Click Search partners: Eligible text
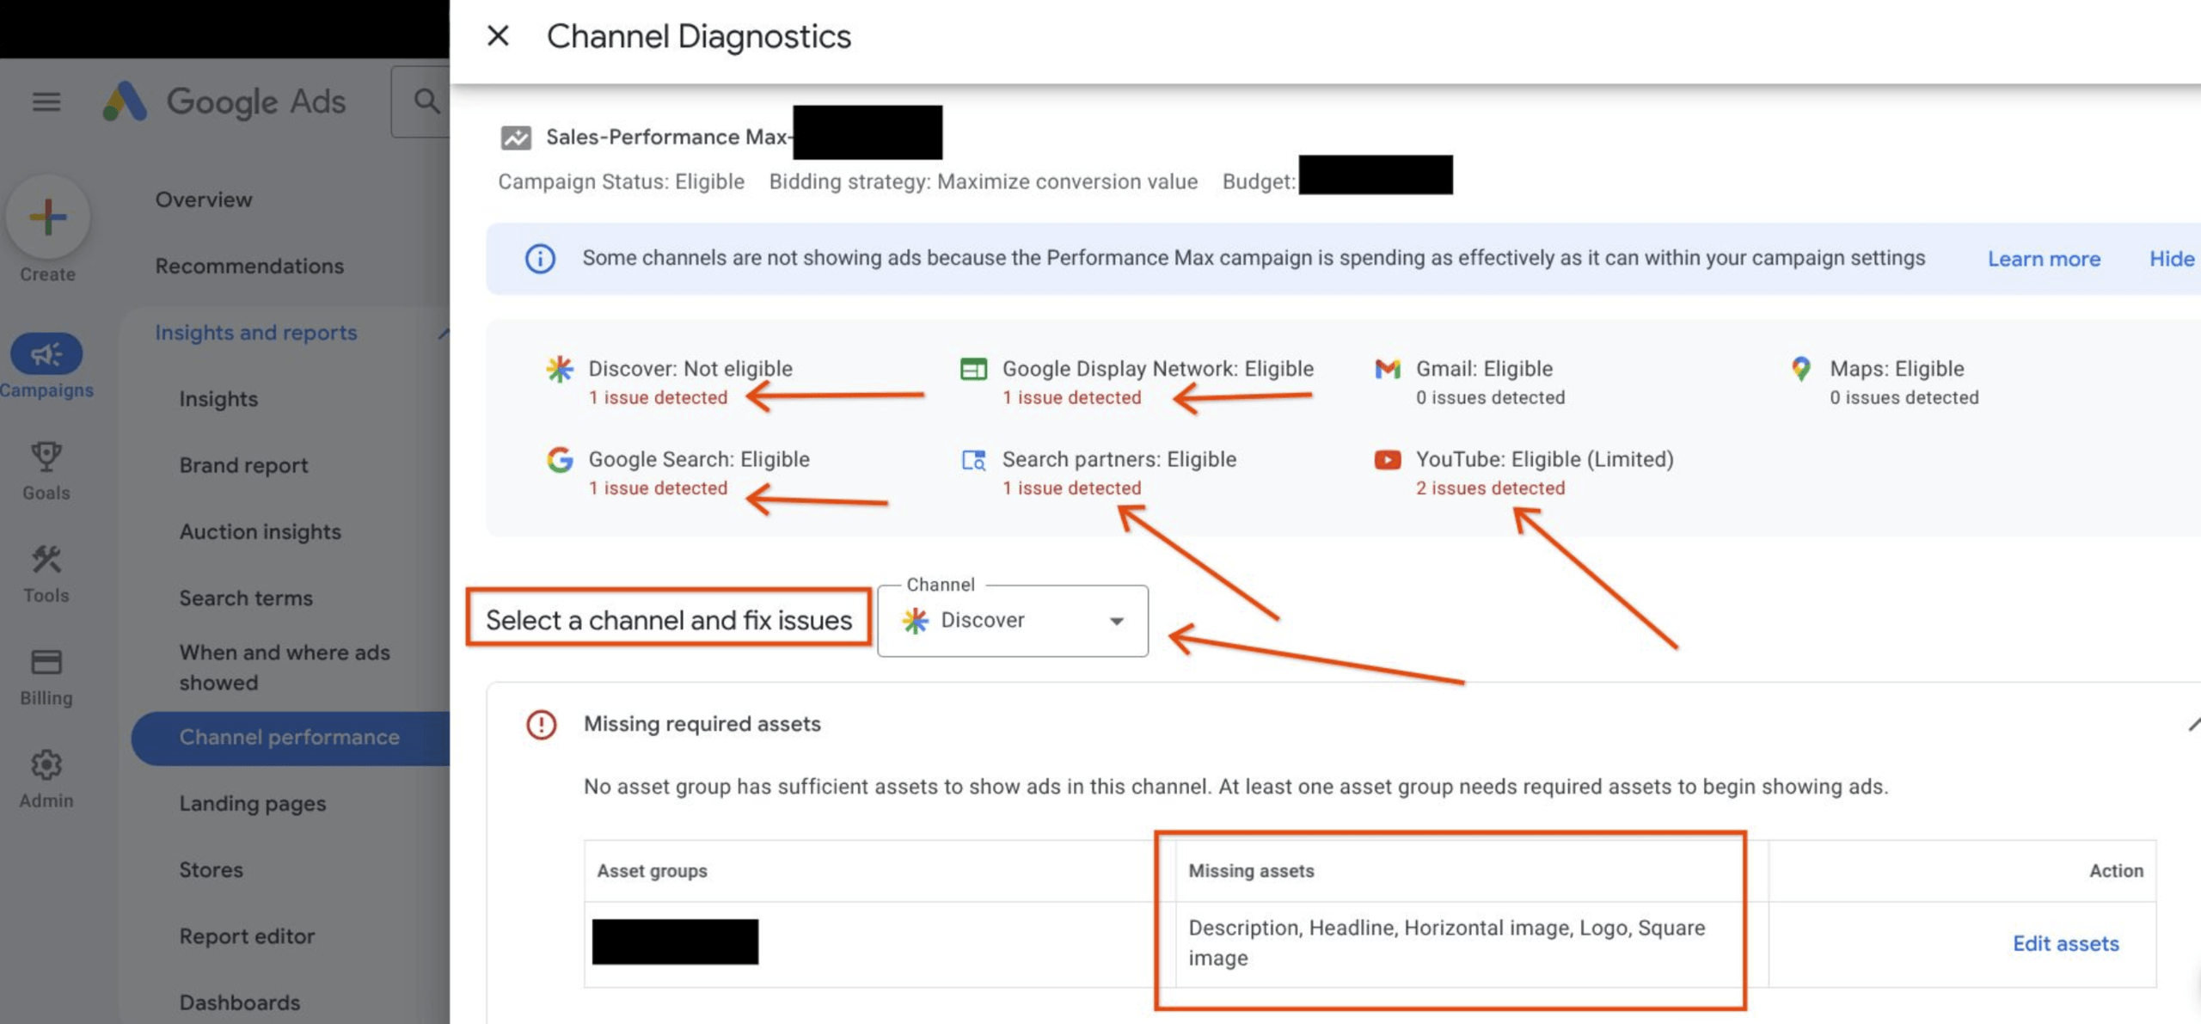This screenshot has width=2201, height=1024. point(1119,460)
